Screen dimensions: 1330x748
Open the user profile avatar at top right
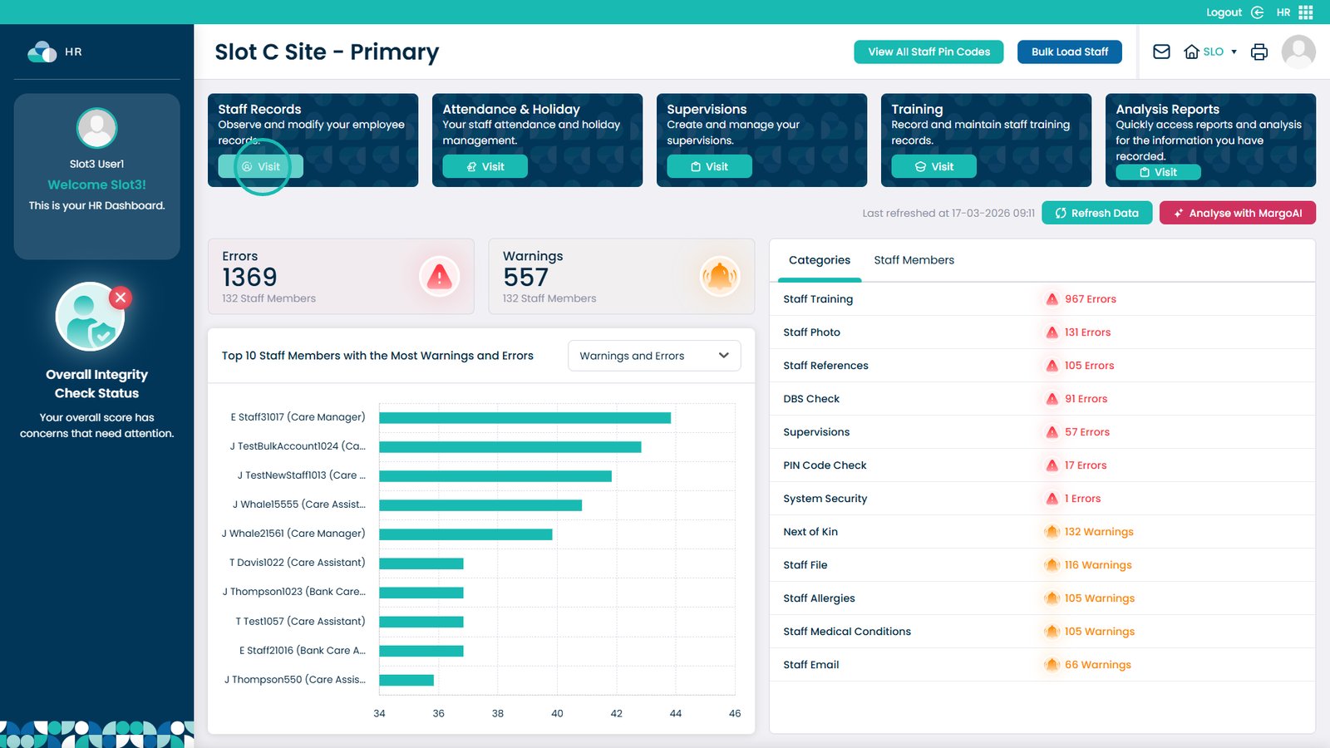click(1298, 52)
